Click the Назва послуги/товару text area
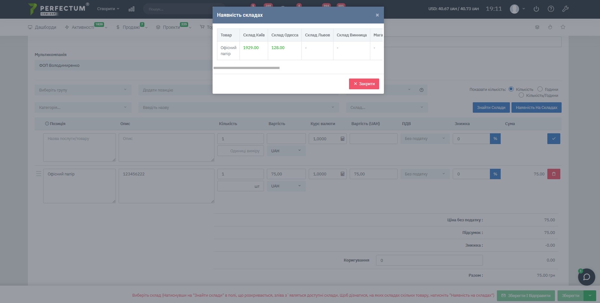 tap(79, 148)
